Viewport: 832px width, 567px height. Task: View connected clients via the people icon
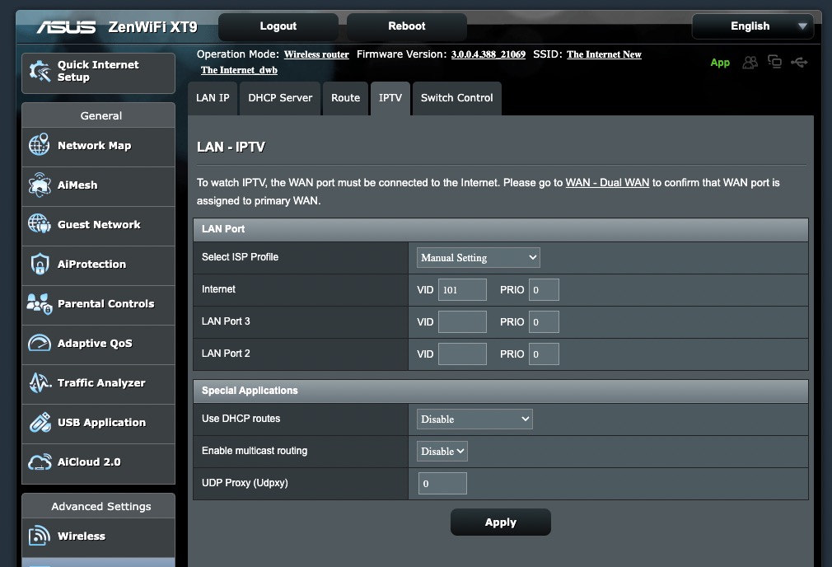750,62
